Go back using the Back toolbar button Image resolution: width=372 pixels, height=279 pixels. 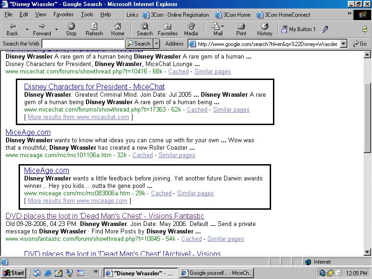click(12, 29)
